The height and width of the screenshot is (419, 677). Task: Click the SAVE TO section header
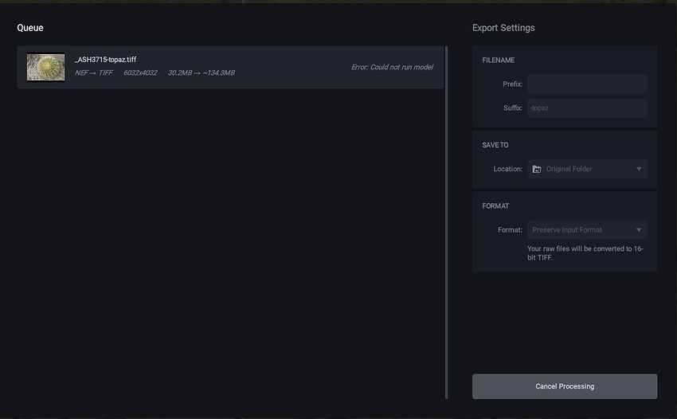coord(495,145)
